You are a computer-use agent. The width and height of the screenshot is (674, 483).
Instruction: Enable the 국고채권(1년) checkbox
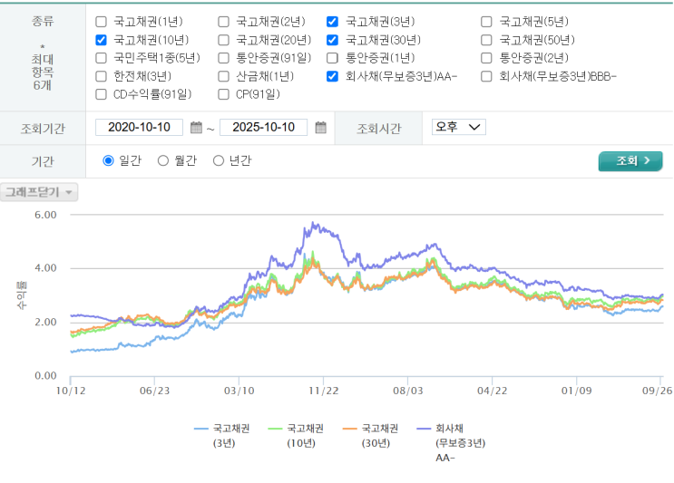click(x=101, y=22)
